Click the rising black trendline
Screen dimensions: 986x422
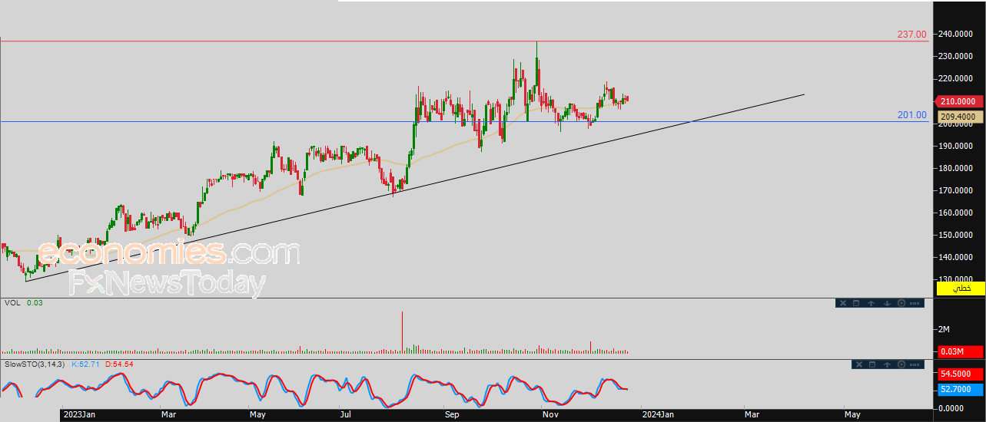point(415,187)
